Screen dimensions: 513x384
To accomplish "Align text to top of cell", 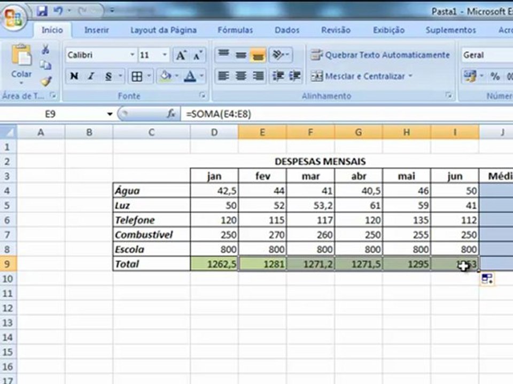I will 224,54.
